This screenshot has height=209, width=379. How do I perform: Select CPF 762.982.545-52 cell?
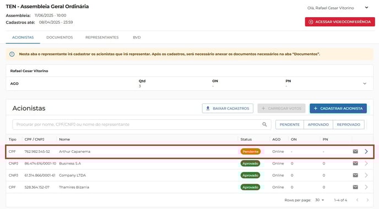pos(37,152)
